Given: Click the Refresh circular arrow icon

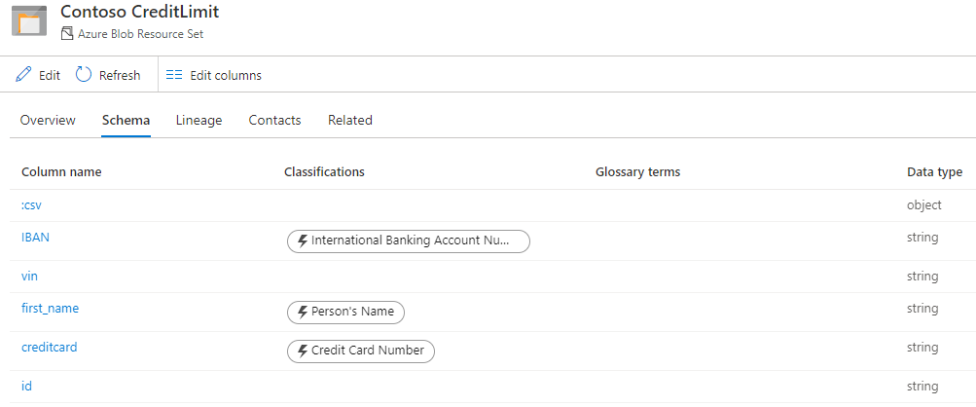Looking at the screenshot, I should coord(85,75).
